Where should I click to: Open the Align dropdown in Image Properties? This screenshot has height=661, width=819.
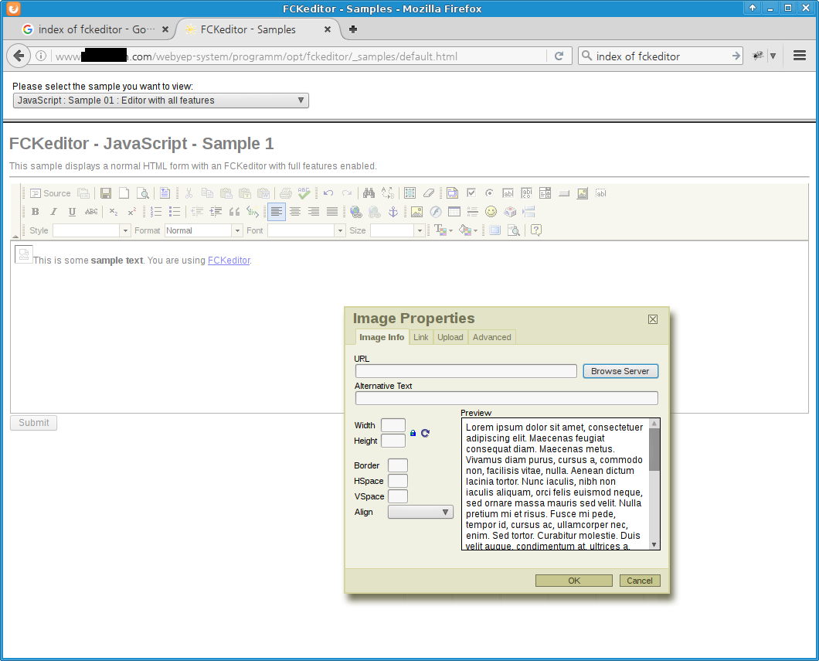[420, 512]
